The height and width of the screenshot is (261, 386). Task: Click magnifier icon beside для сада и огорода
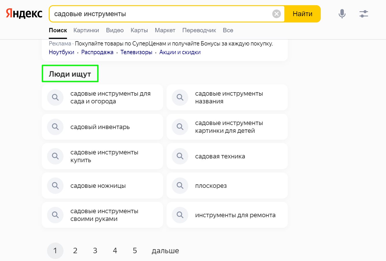(x=55, y=97)
